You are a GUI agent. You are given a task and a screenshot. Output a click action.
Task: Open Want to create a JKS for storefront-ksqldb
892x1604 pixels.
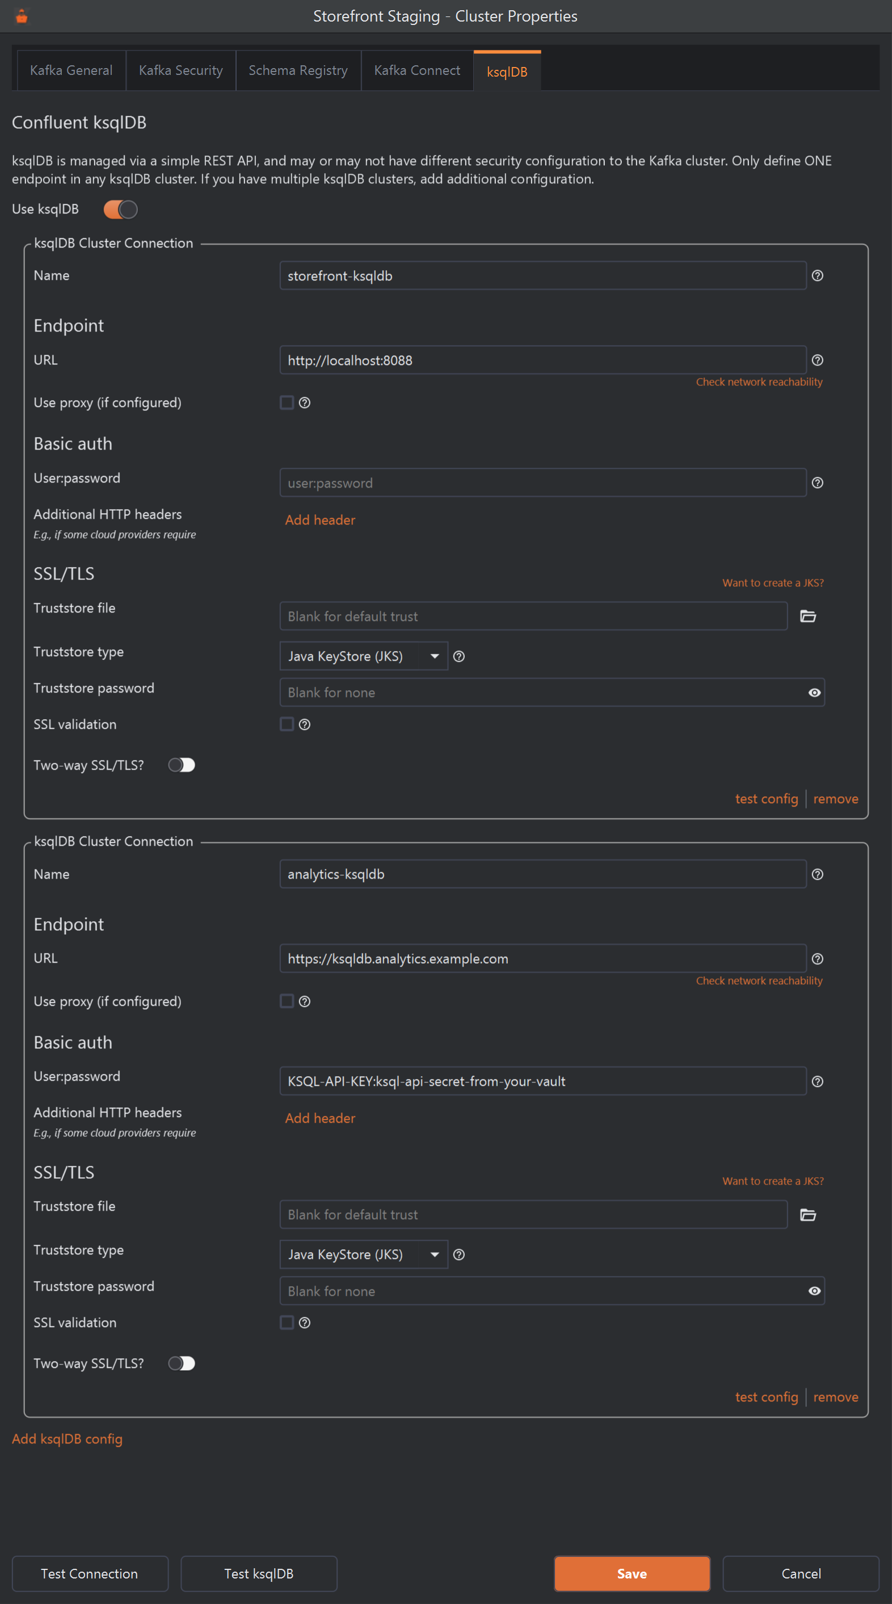click(772, 583)
